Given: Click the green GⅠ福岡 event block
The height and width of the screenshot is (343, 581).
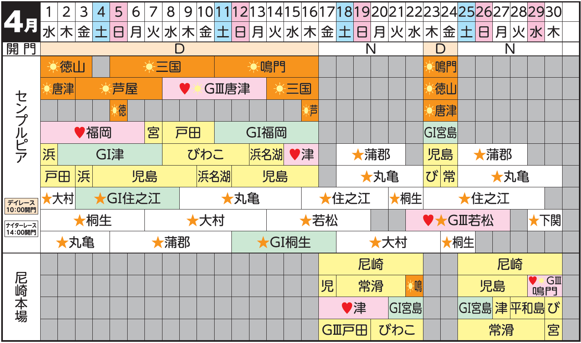Looking at the screenshot, I should pos(266,133).
